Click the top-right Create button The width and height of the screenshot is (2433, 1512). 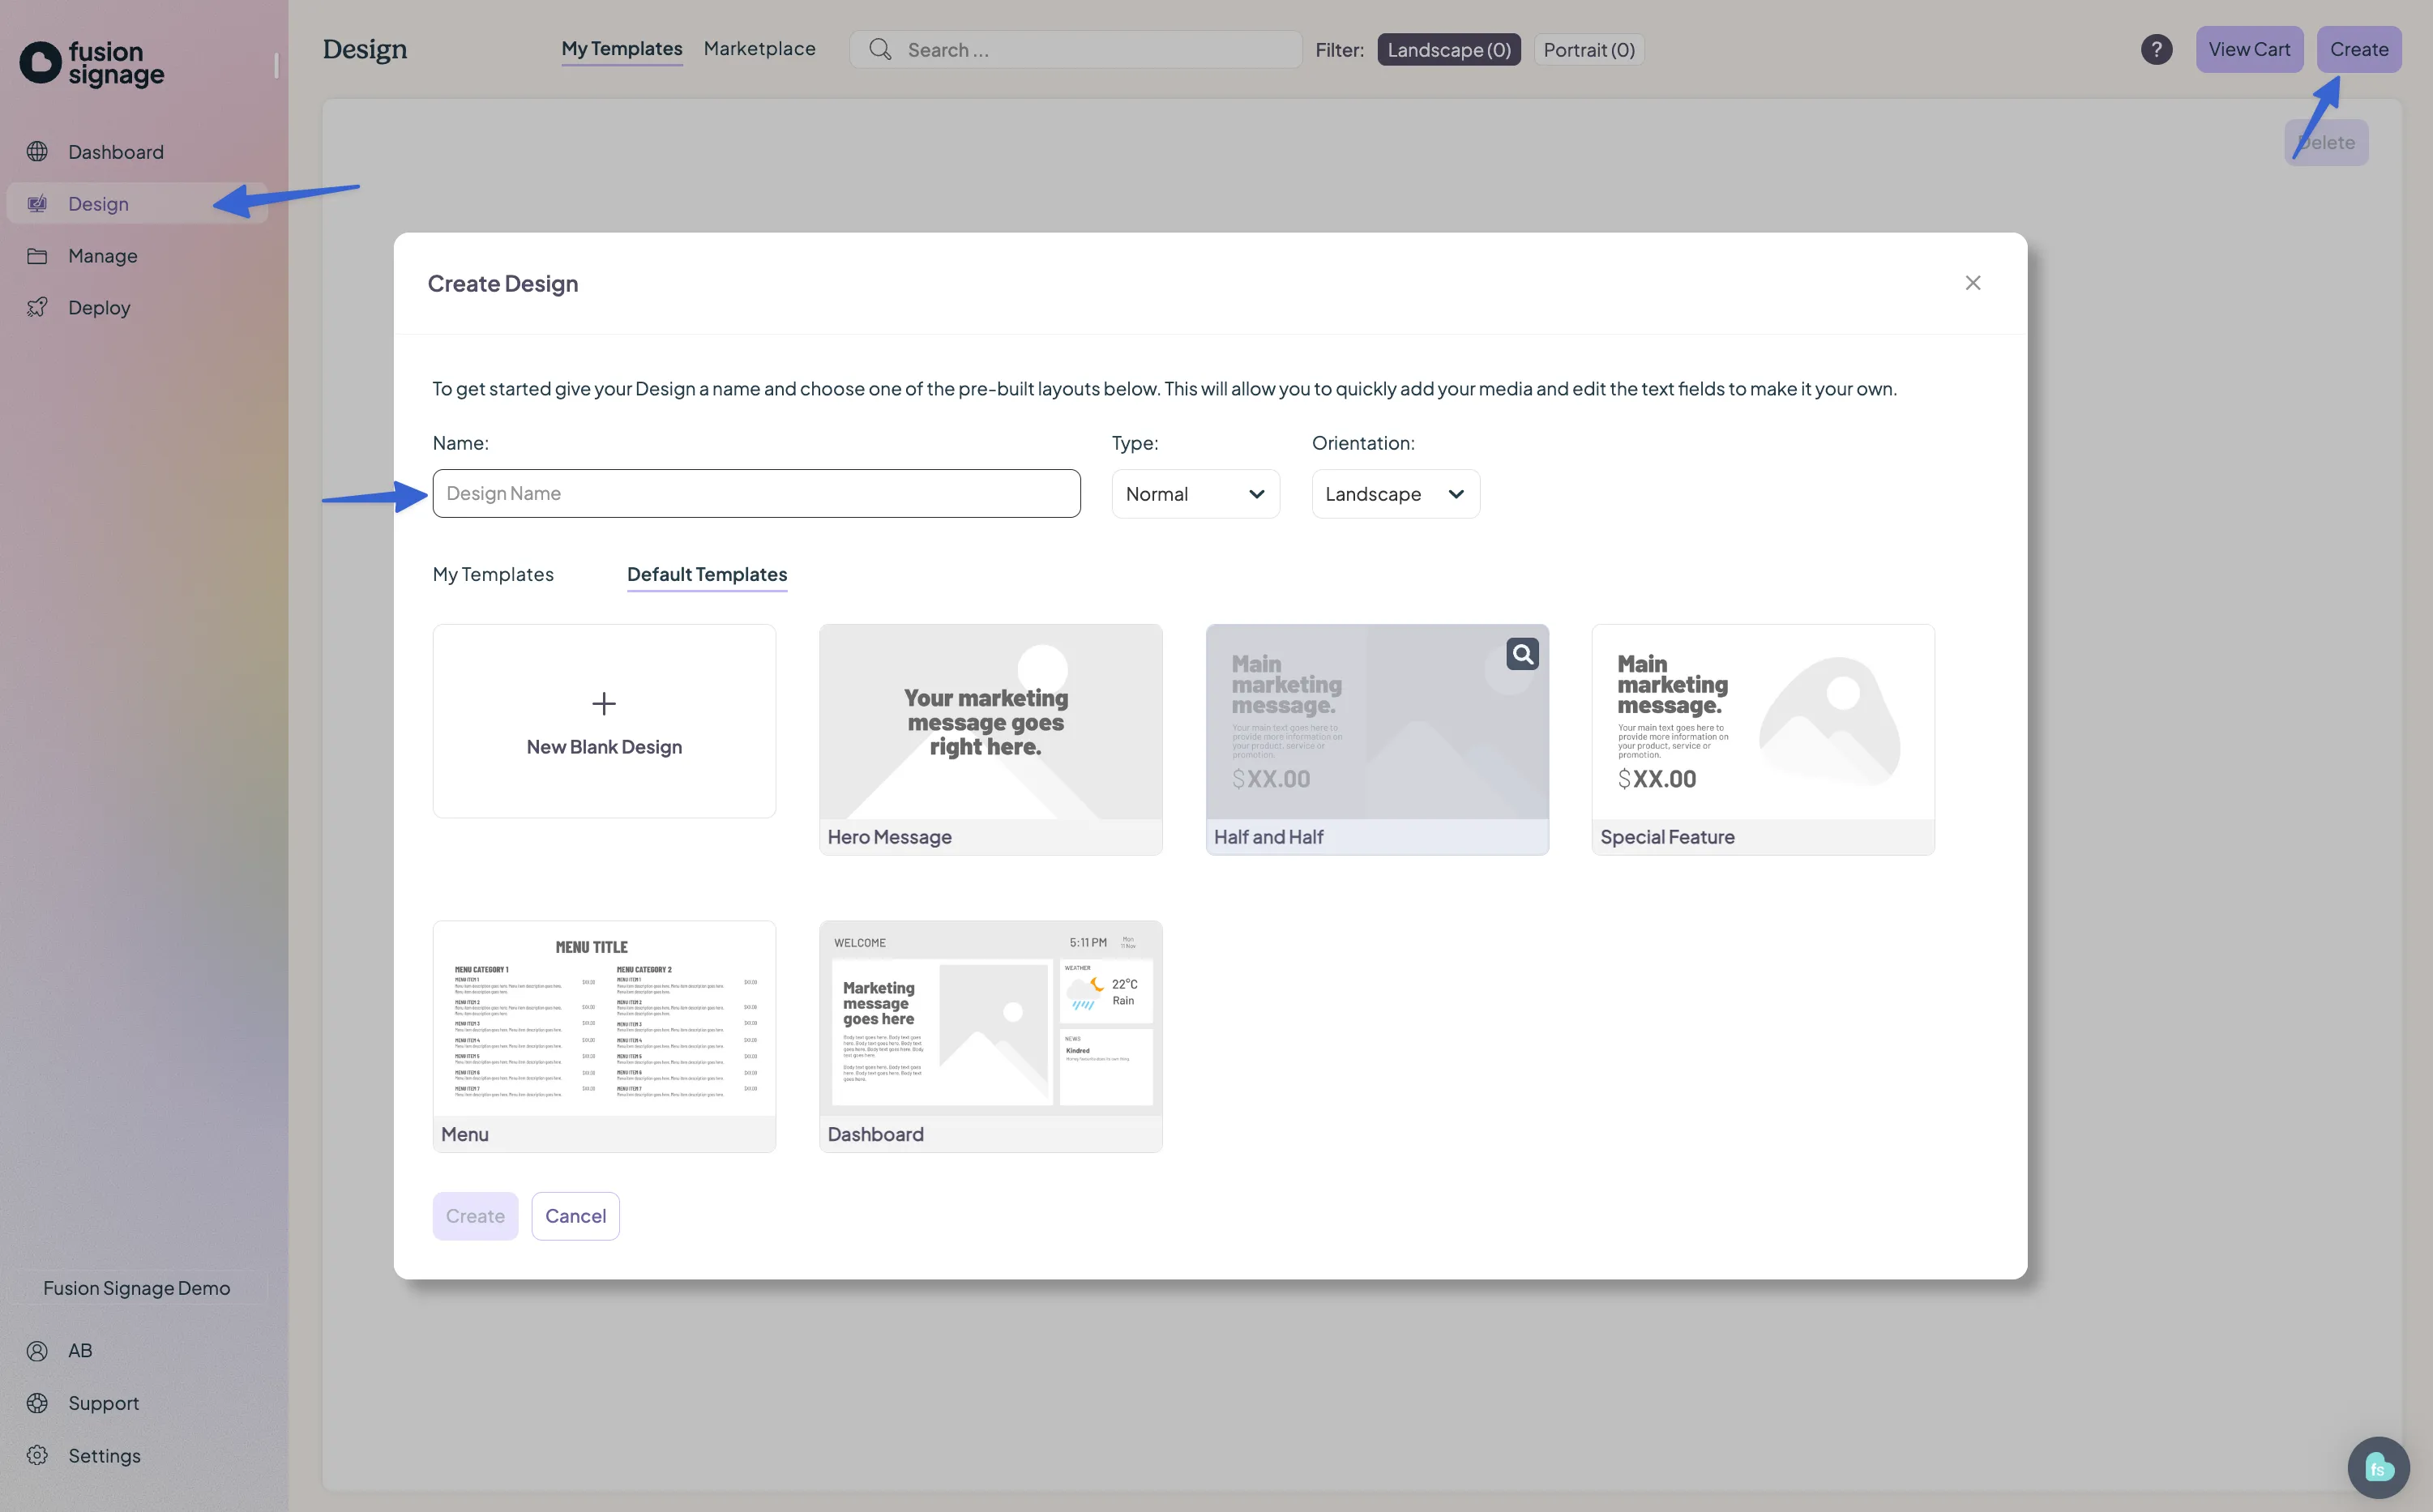[2359, 49]
